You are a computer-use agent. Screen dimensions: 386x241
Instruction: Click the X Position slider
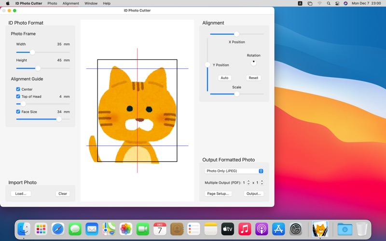[236, 34]
